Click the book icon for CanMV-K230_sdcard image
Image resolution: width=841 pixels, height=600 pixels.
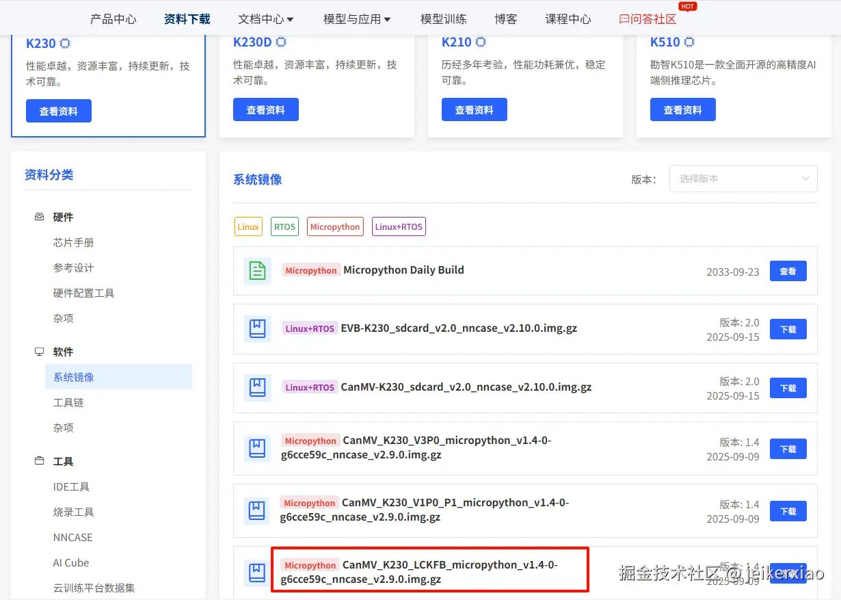(257, 388)
